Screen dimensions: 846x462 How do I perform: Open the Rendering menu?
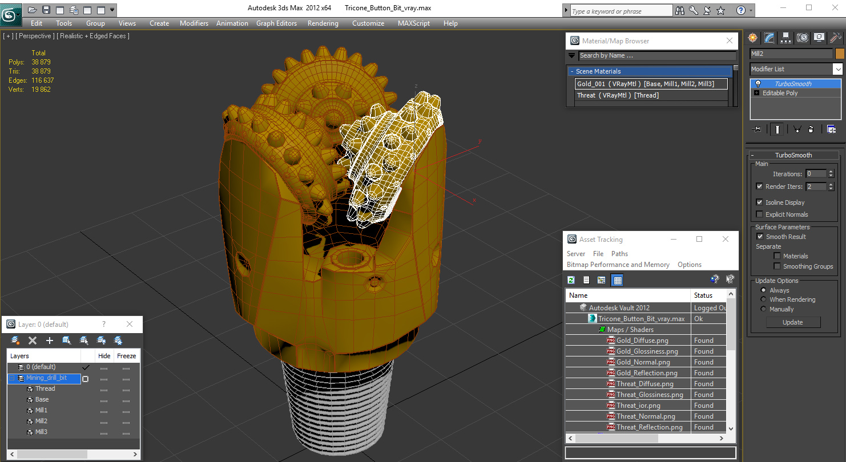point(323,23)
